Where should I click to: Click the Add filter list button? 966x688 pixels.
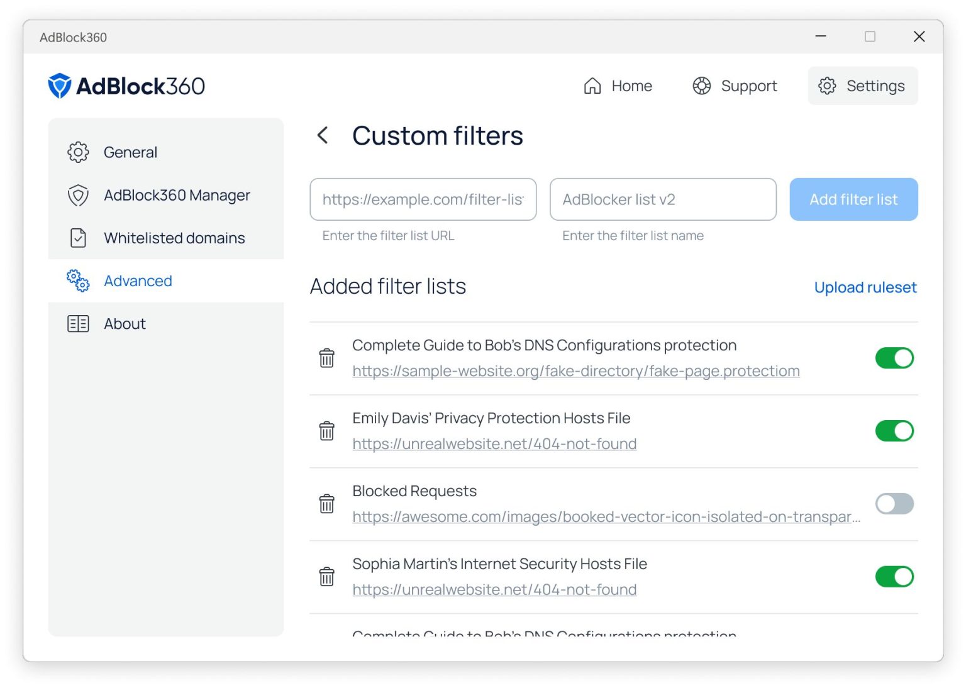(853, 199)
